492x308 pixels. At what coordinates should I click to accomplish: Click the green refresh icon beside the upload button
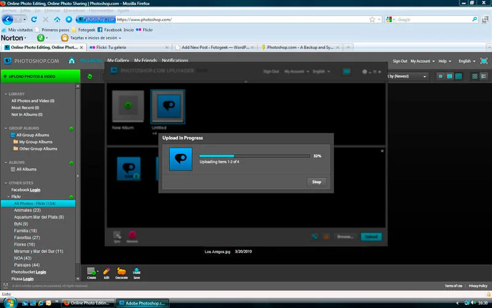(90, 76)
